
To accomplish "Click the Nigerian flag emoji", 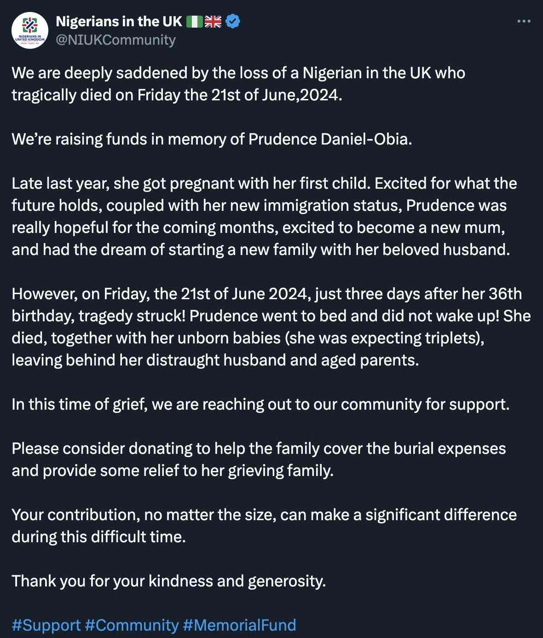I will pos(195,20).
